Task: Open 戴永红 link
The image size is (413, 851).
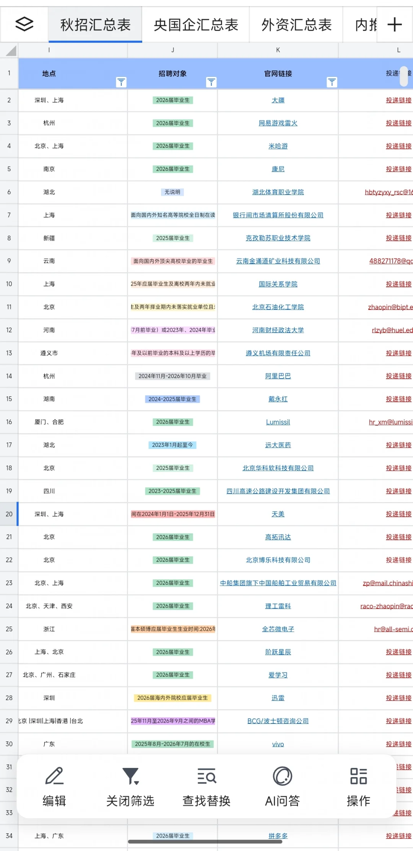Action: tap(278, 399)
